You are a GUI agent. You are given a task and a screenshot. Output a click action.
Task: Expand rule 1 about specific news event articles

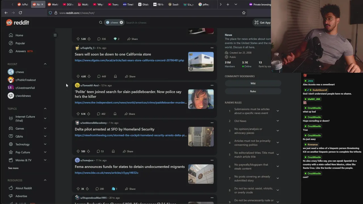pos(278,111)
